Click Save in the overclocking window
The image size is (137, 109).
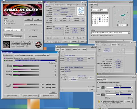coord(129,102)
